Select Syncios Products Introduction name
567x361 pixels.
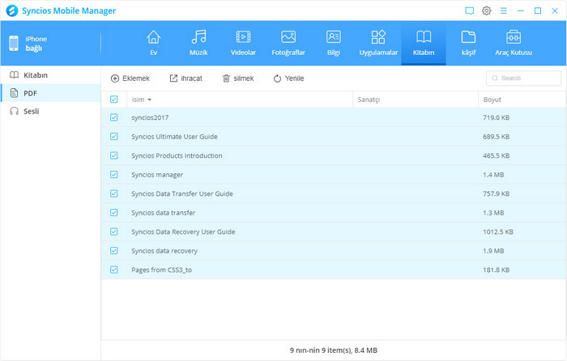coord(177,155)
